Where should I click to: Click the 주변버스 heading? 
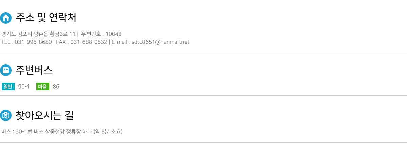pyautogui.click(x=34, y=70)
